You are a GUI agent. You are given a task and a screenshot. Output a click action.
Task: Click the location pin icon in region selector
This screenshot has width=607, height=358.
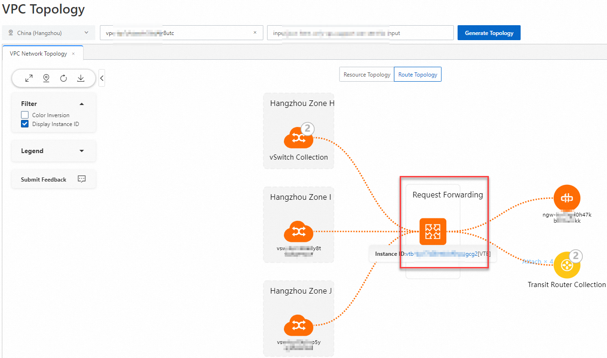[11, 33]
